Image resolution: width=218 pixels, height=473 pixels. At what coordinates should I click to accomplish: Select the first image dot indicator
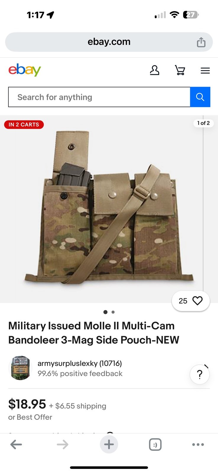(105, 312)
